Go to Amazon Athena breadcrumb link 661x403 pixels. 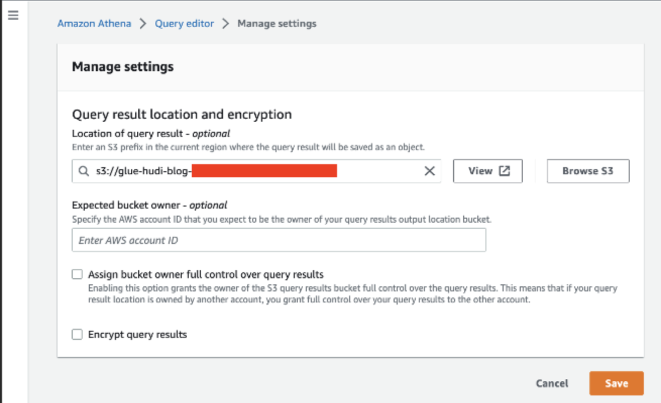click(94, 24)
